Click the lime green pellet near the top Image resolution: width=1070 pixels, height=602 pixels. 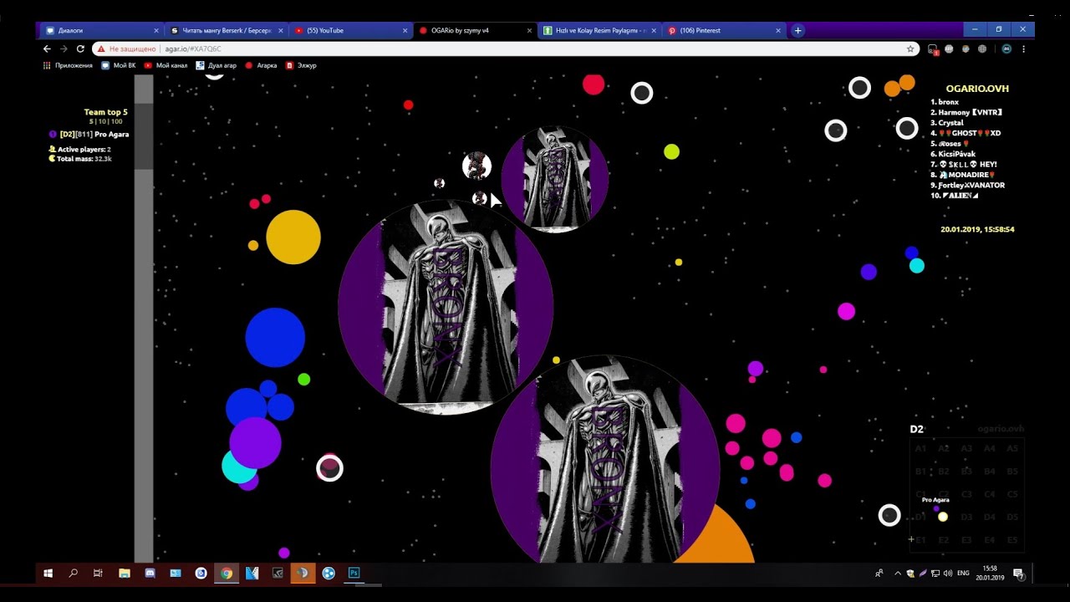coord(671,152)
